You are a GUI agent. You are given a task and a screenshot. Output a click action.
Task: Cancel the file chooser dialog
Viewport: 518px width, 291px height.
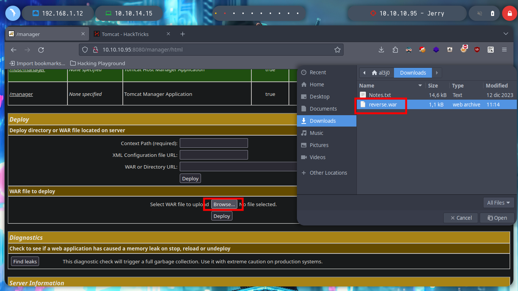pos(461,218)
